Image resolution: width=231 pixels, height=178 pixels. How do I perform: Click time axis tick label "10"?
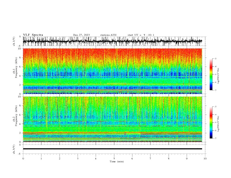point(205,159)
